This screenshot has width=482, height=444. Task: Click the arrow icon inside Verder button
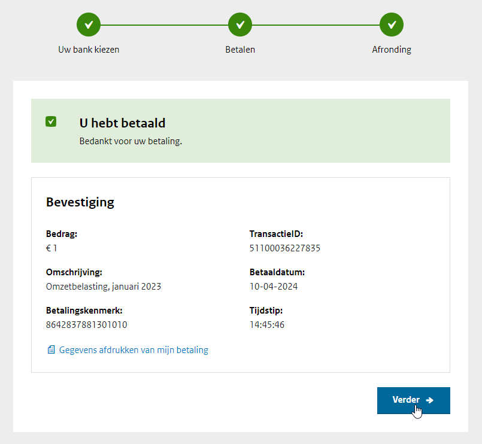(x=430, y=400)
